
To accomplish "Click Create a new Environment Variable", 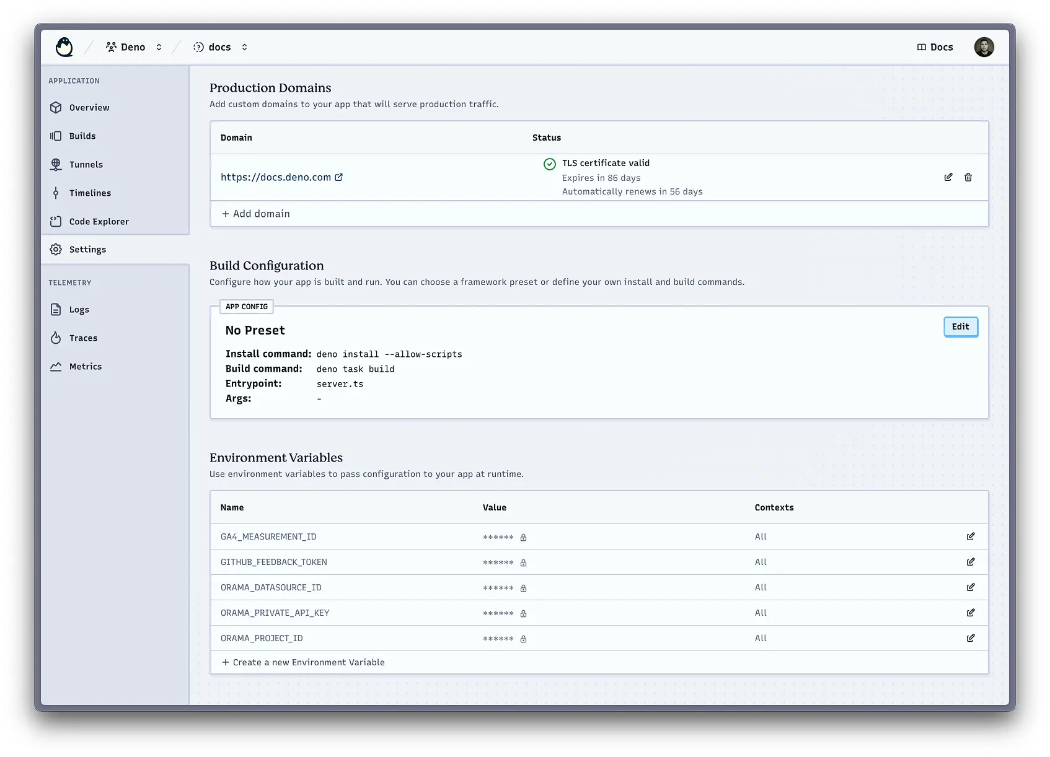I will coord(303,662).
